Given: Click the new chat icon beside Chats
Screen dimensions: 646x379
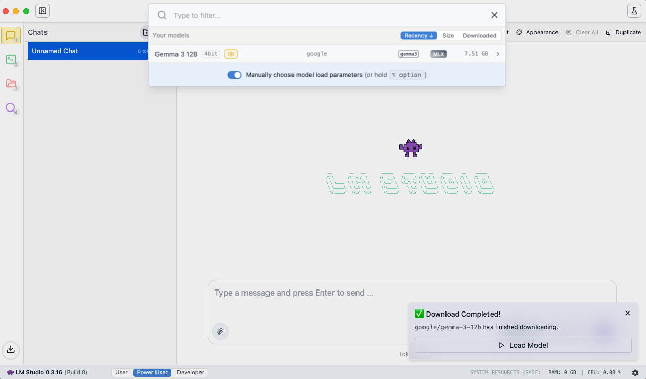Looking at the screenshot, I should coord(145,32).
